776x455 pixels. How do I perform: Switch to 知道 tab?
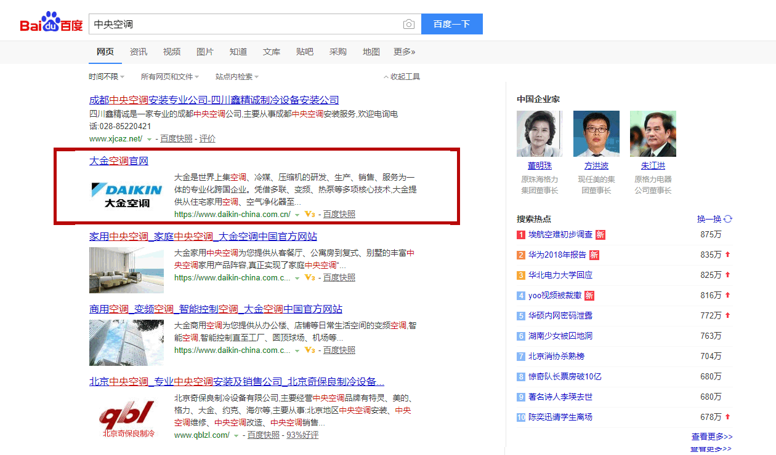(x=238, y=52)
